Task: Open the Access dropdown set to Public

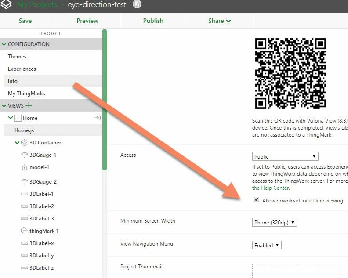Action: [285, 156]
